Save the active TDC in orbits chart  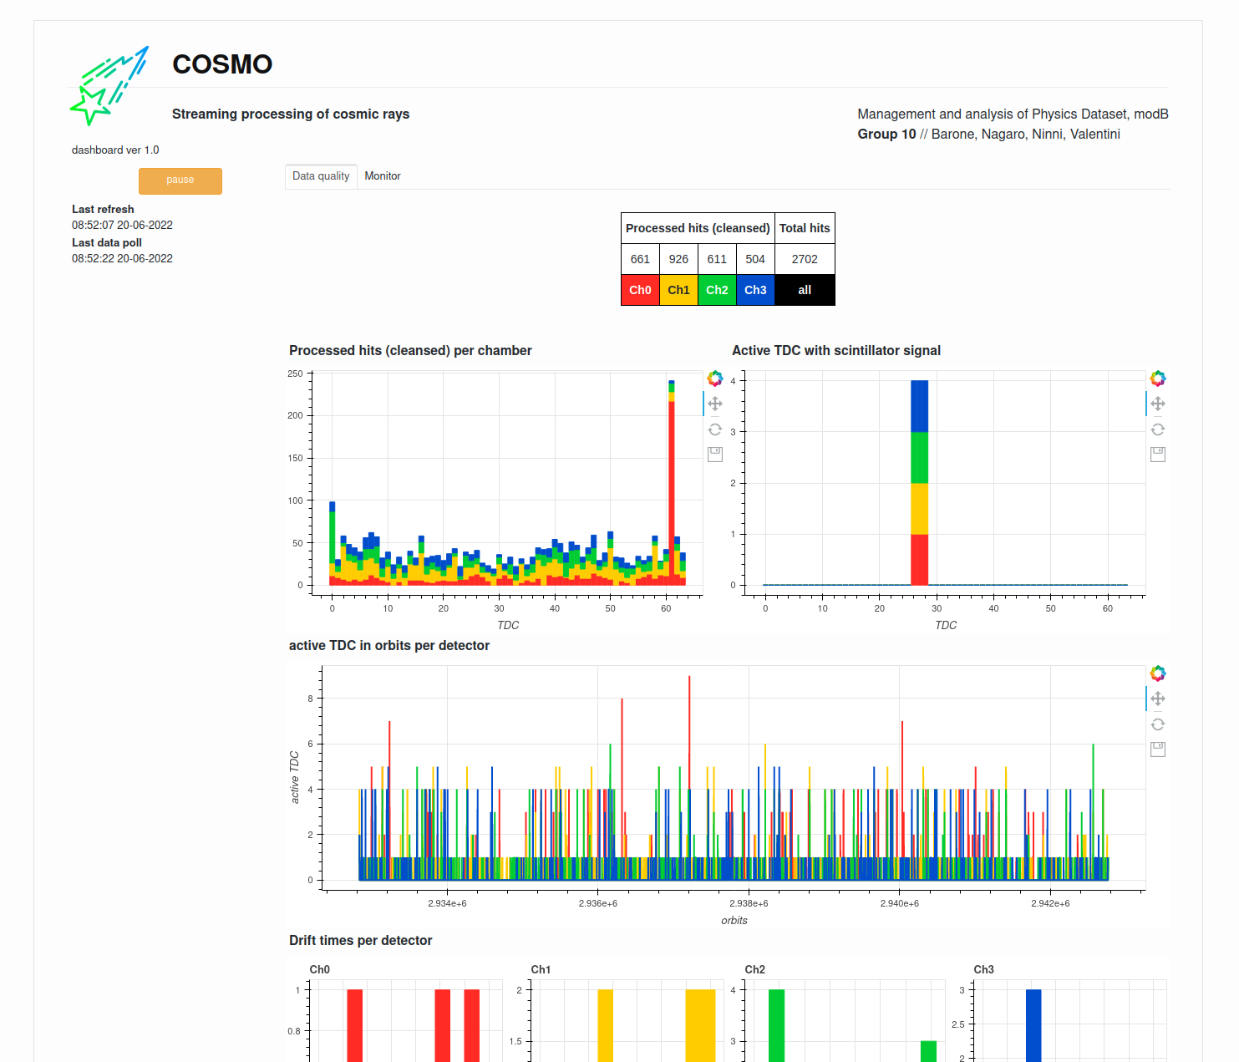[1158, 749]
